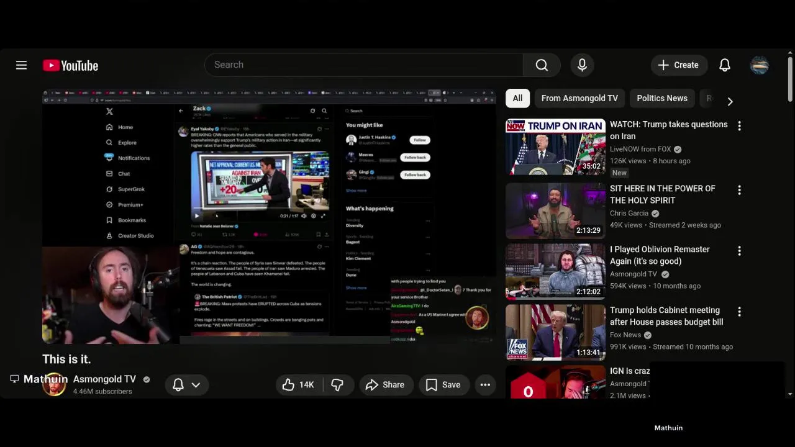Show more chips with right arrow
The height and width of the screenshot is (447, 795).
pos(730,101)
